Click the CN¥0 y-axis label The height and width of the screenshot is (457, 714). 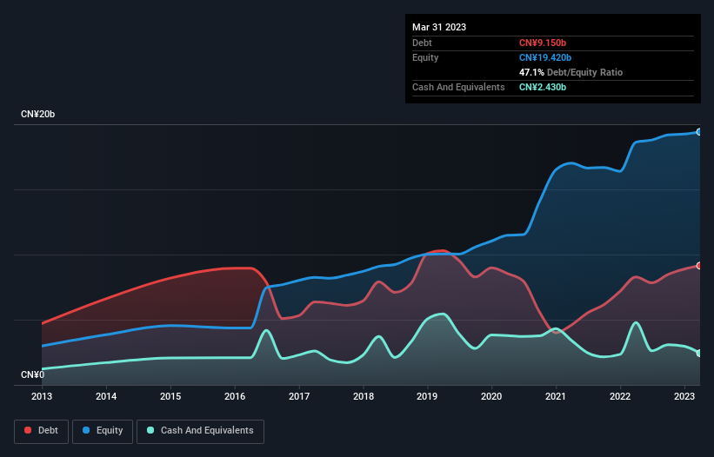31,375
